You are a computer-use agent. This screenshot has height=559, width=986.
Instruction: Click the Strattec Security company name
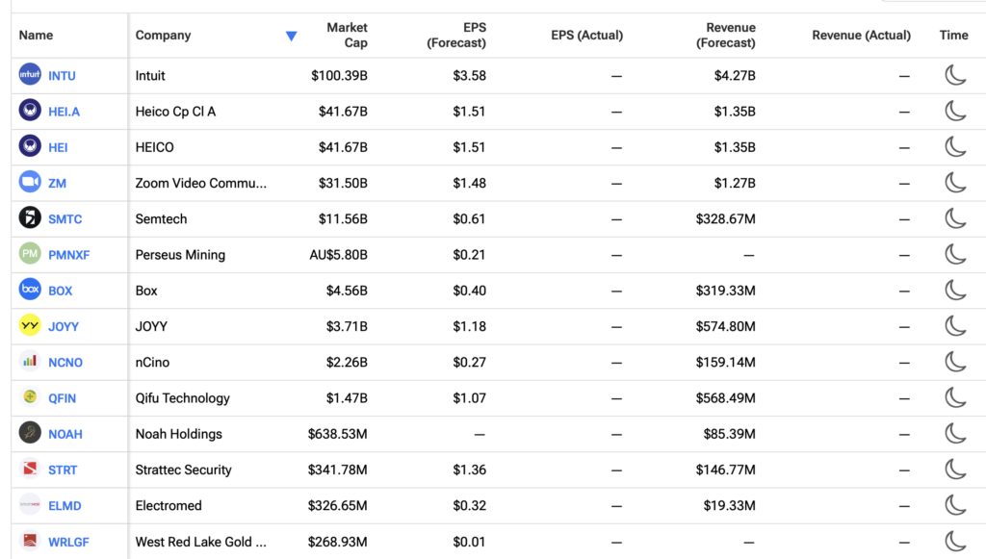[184, 470]
